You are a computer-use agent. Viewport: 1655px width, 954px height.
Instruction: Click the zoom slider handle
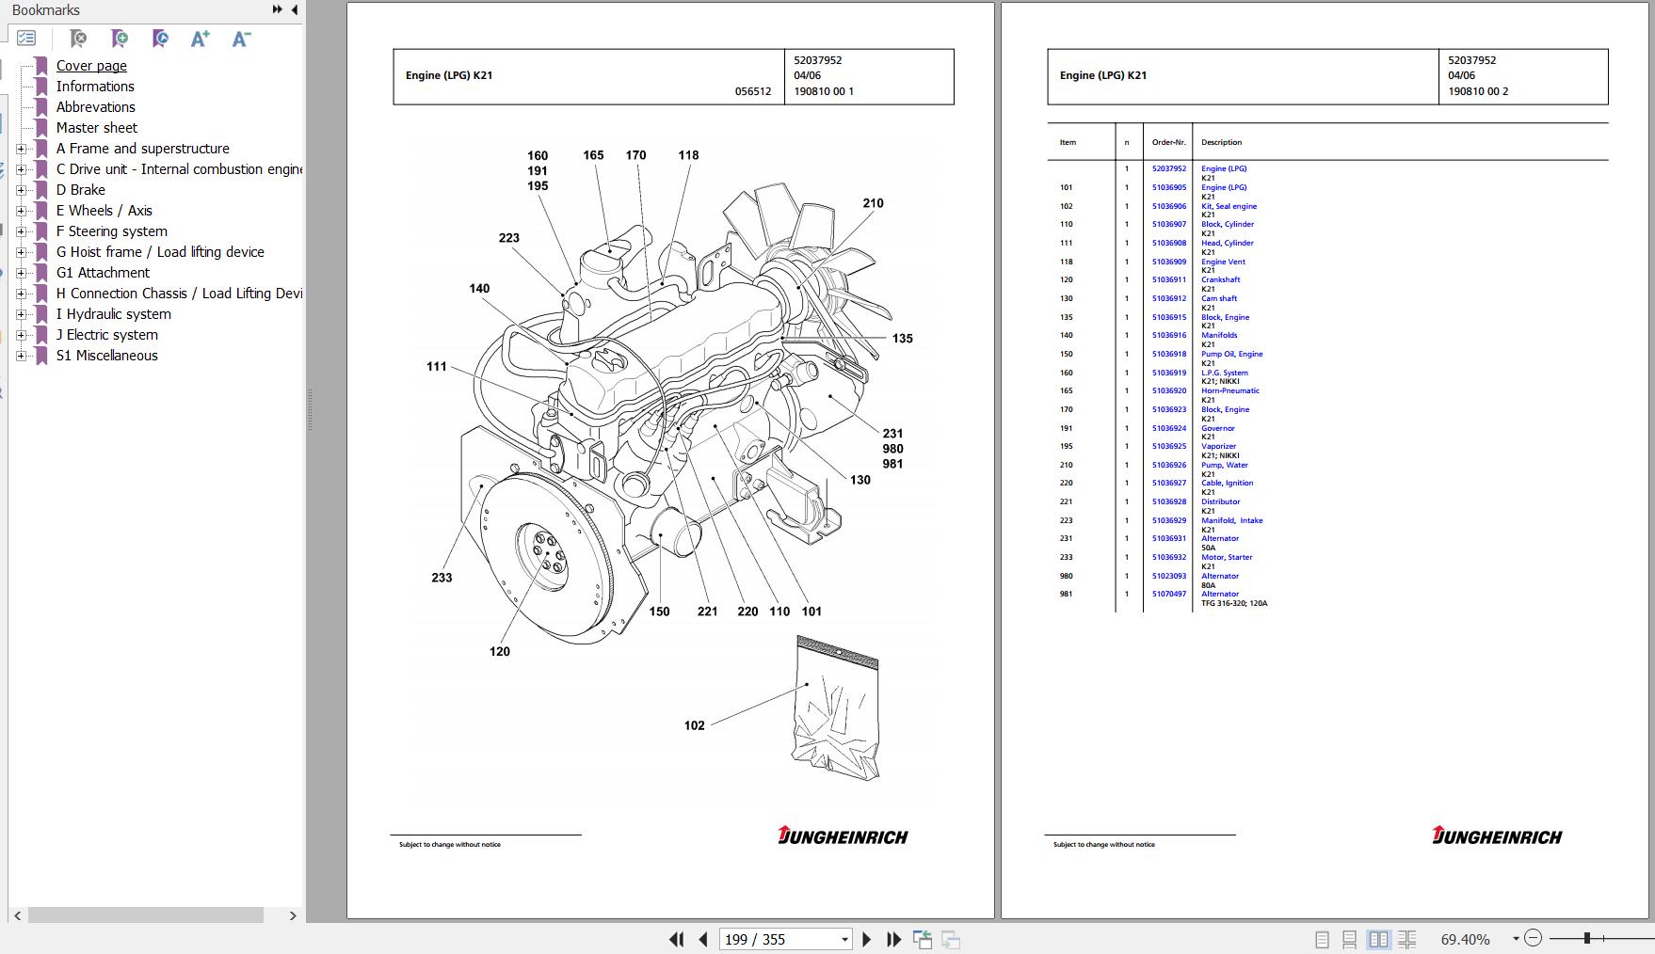point(1586,938)
